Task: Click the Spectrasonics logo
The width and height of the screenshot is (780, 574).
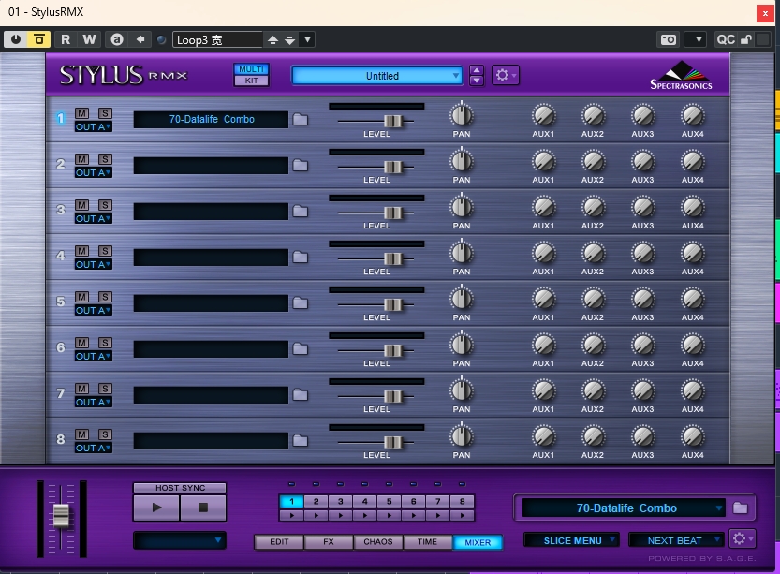Action: pos(681,76)
